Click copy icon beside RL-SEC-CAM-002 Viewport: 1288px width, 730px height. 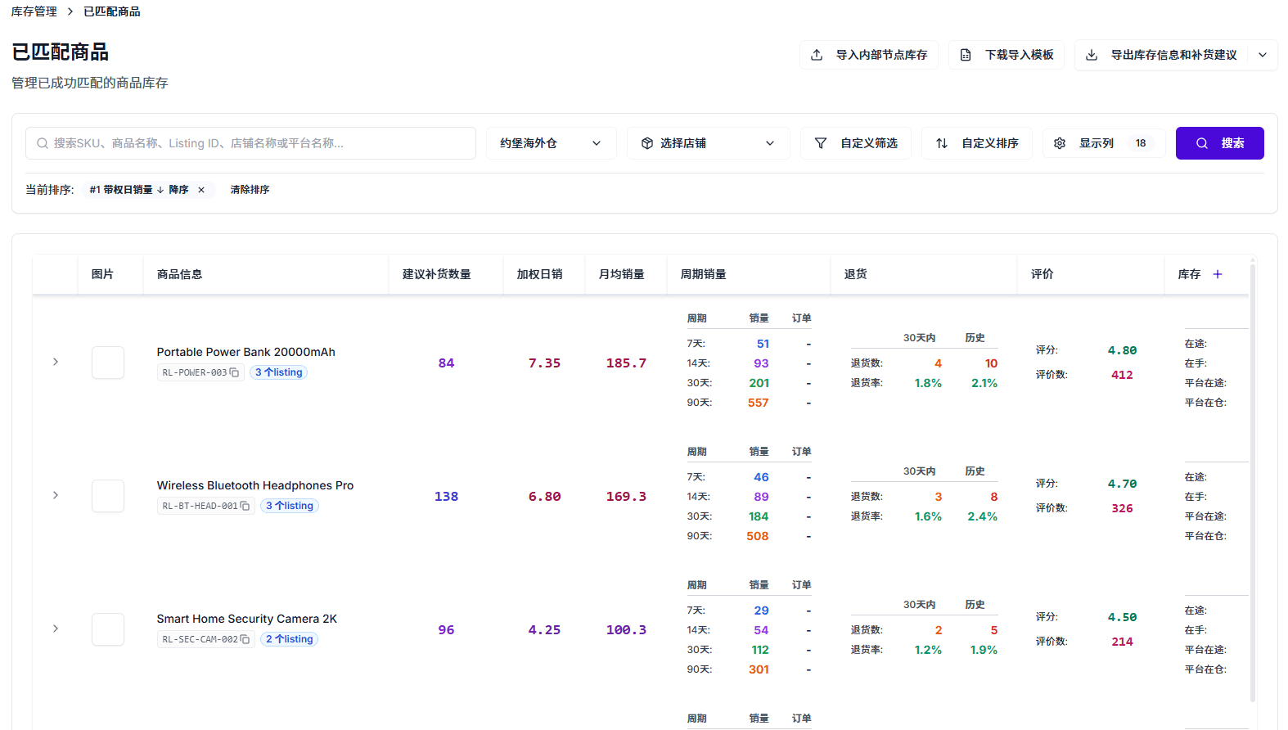[x=245, y=640]
